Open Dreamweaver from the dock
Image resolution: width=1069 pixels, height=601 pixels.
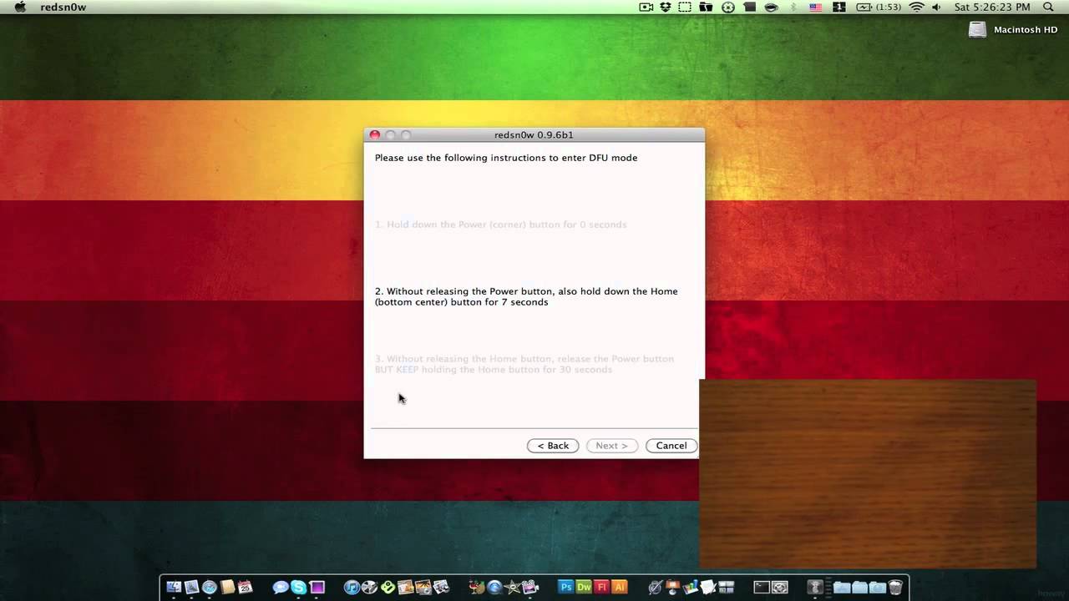[584, 587]
